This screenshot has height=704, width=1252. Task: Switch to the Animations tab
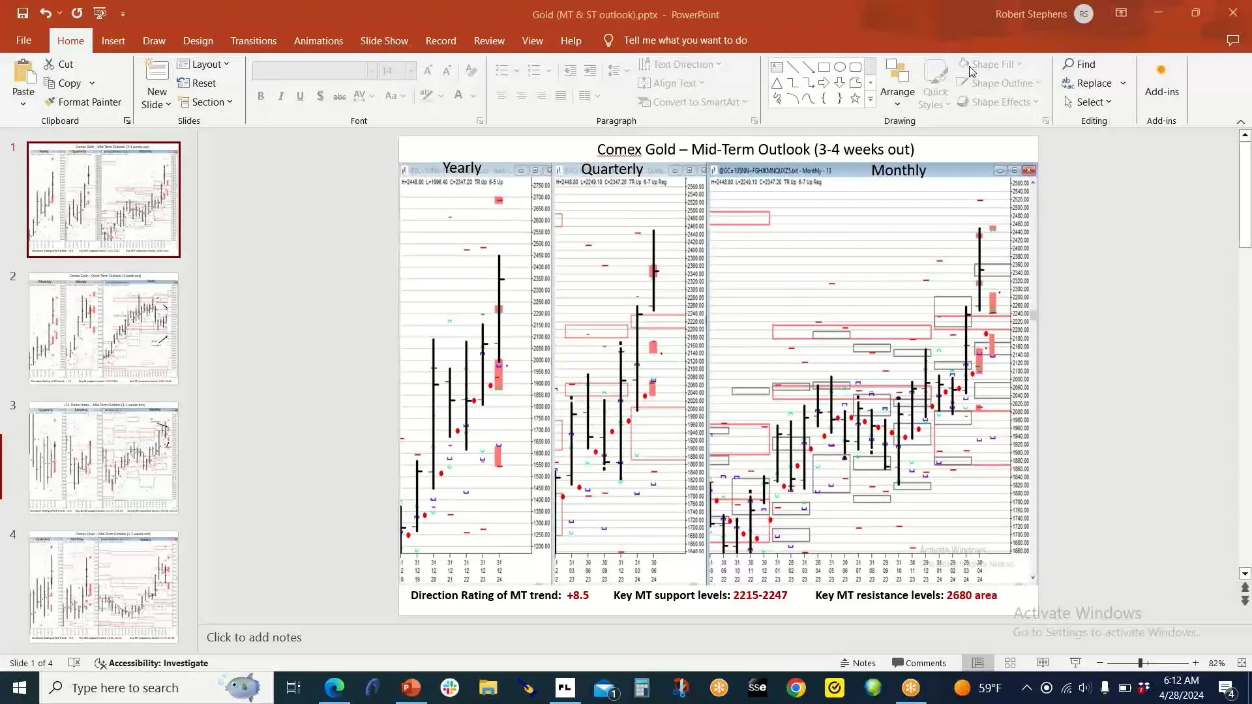click(318, 40)
